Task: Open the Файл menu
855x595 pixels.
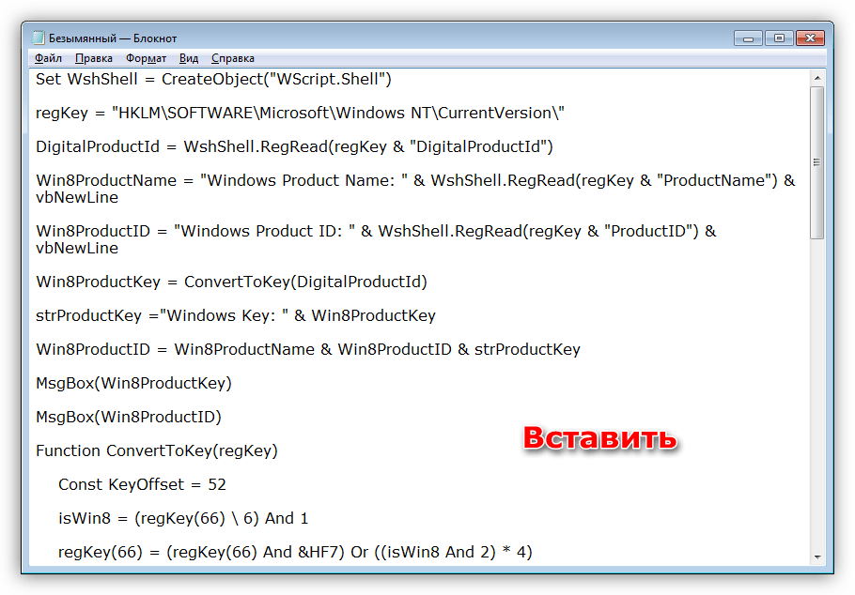Action: click(x=48, y=58)
